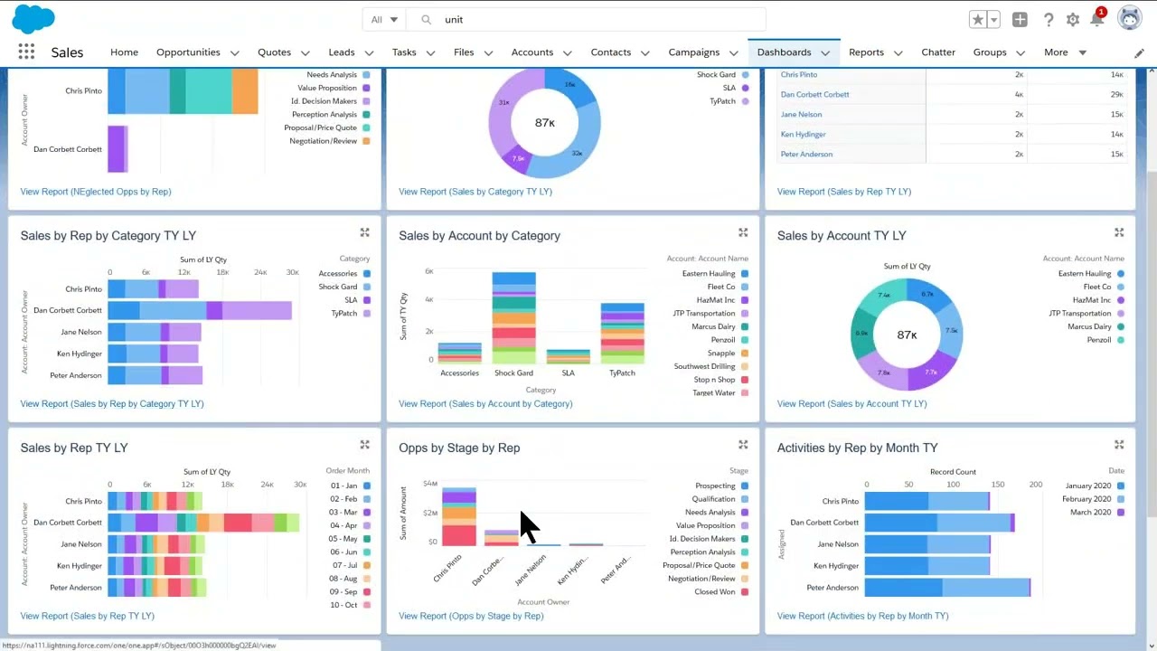The image size is (1157, 651).
Task: Click the January 2020 legend entry
Action: pyautogui.click(x=1095, y=486)
